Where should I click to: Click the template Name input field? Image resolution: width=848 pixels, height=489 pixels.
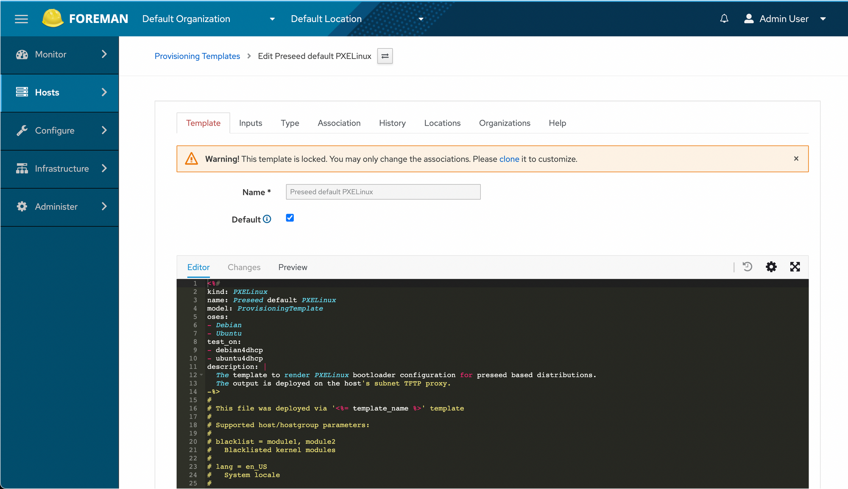coord(383,192)
